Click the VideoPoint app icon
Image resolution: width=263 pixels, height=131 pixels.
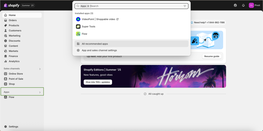pyautogui.click(x=78, y=19)
